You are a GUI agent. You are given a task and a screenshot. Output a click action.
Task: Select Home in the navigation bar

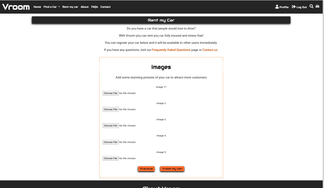[x=37, y=6]
